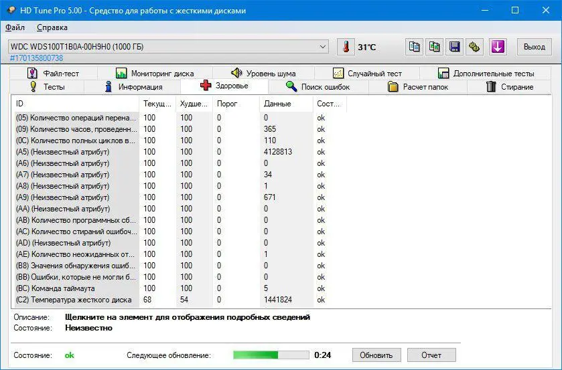This screenshot has height=370, width=562.
Task: Click the floppy disk save icon
Action: point(454,47)
